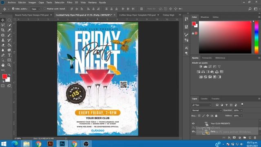The height and width of the screenshot is (147, 261).
Task: Open the Capas panel options menu
Action: (259, 99)
